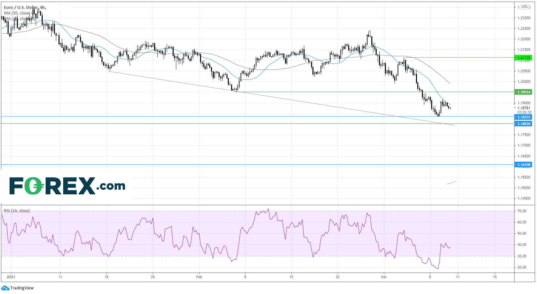
Task: Click the green 1.21135 price label
Action: point(523,58)
